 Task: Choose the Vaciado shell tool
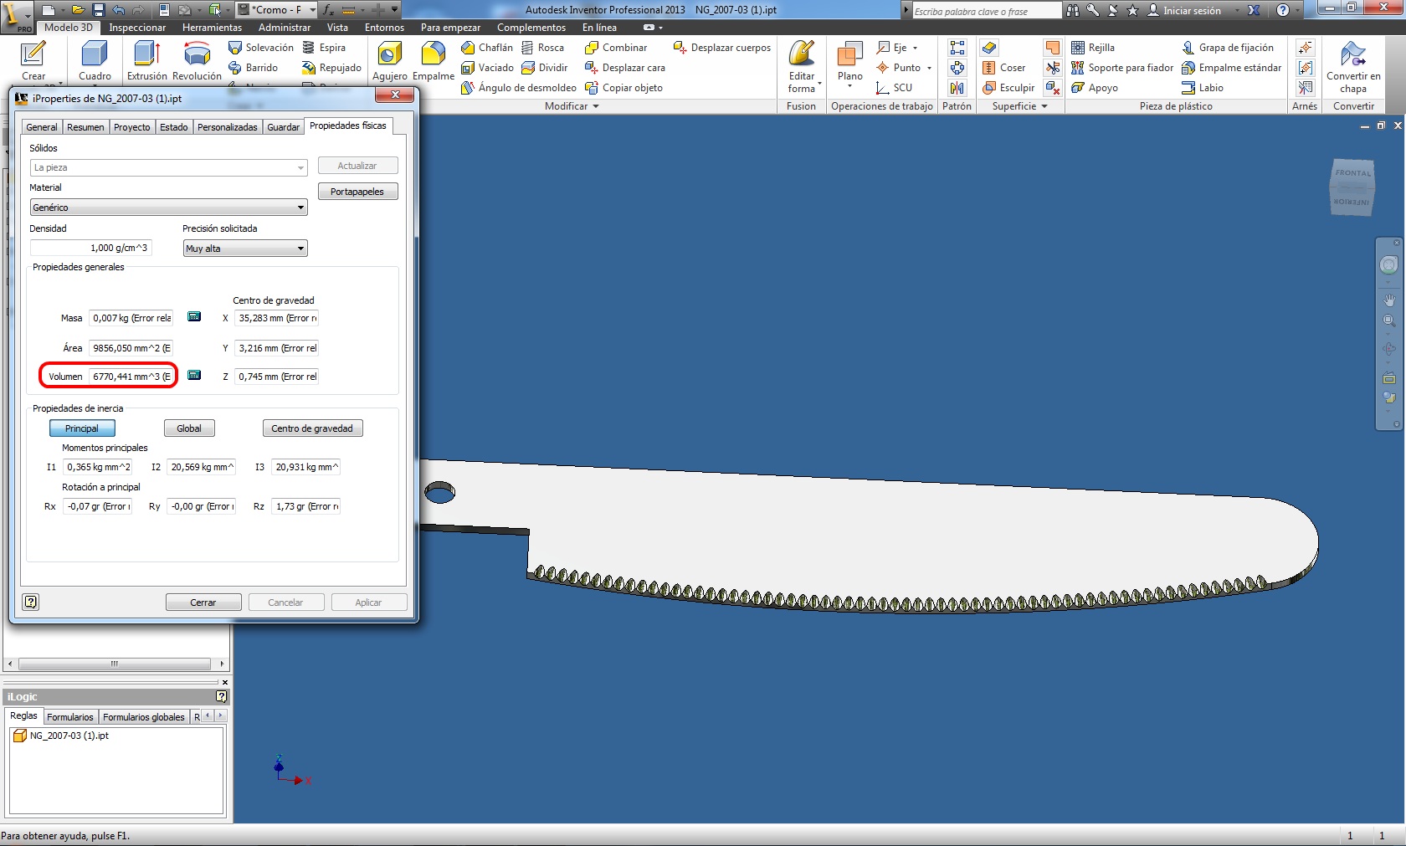tap(487, 68)
